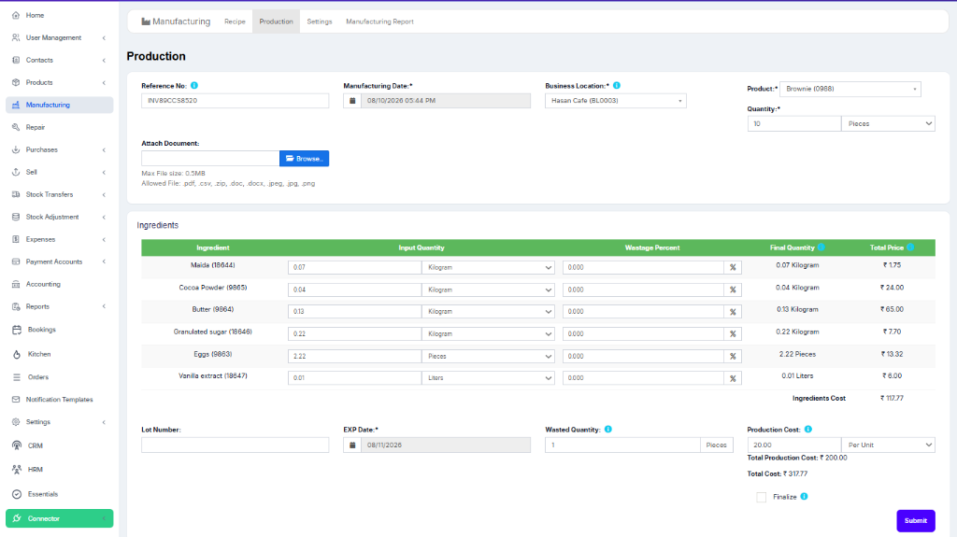Click the Quantity input field
Screen dimensions: 957x537
click(x=794, y=124)
